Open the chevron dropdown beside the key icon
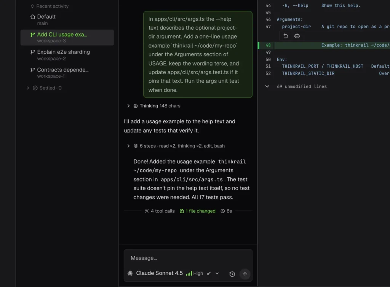 coord(217,273)
